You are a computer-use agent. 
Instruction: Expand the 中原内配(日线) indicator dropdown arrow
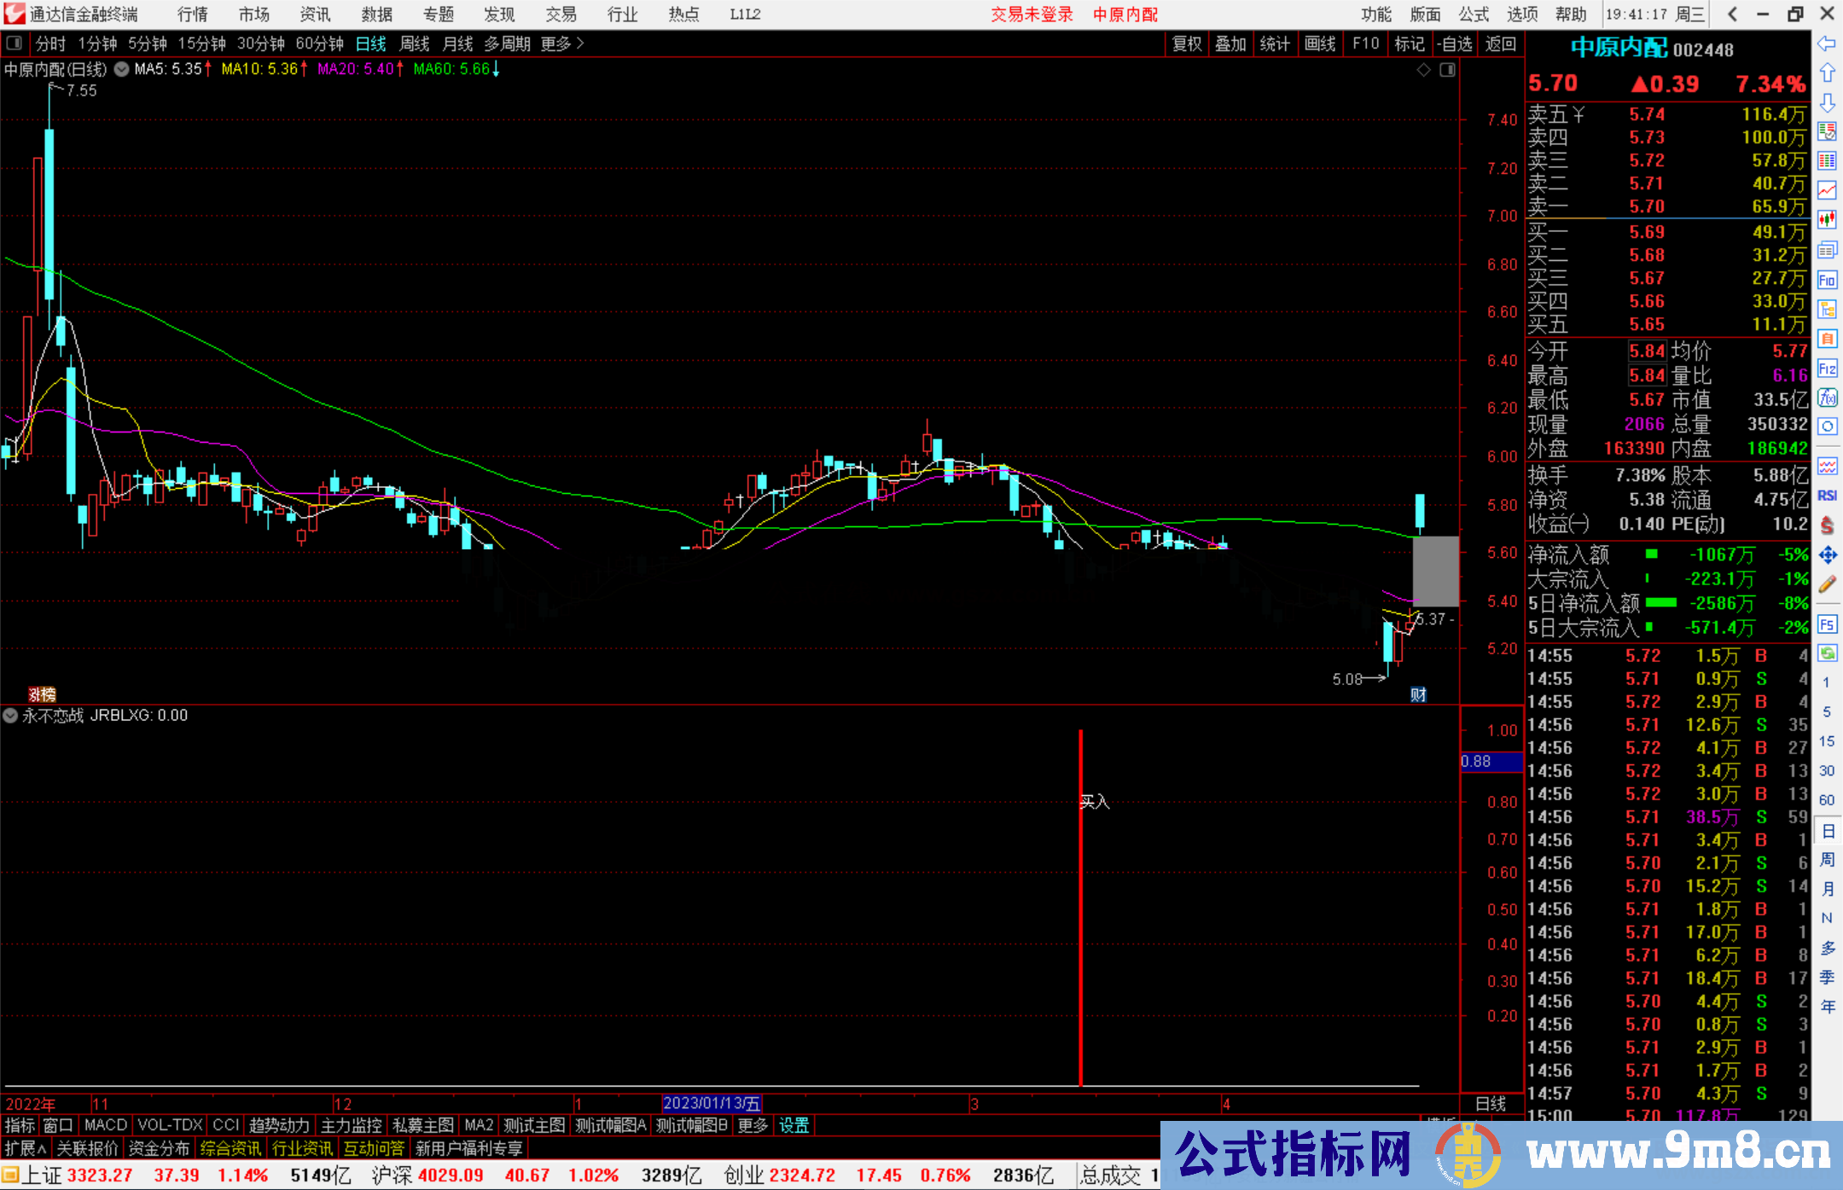[122, 70]
